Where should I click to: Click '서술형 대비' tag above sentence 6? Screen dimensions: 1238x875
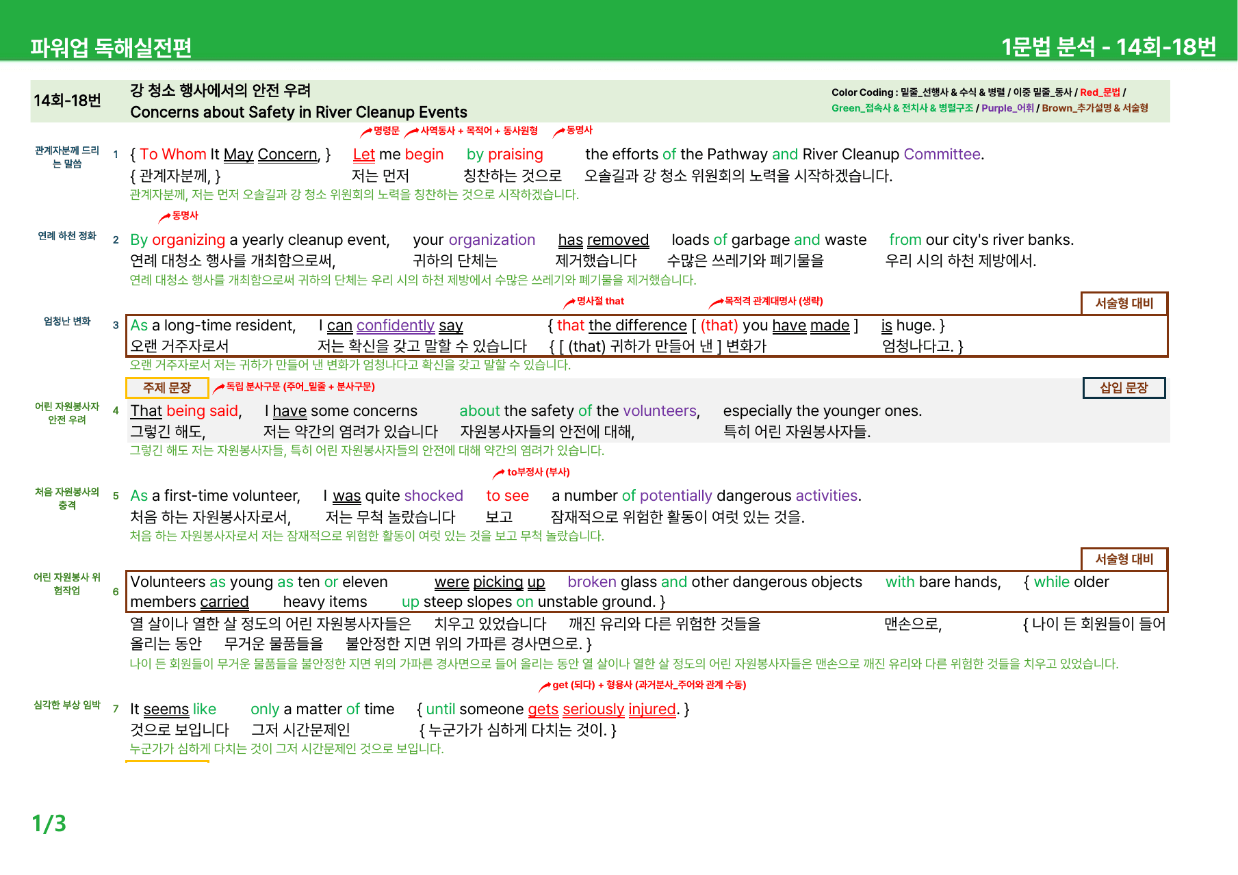click(x=1124, y=559)
